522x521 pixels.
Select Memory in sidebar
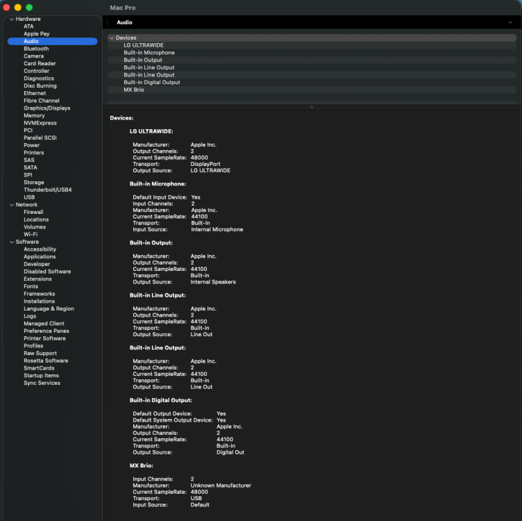click(34, 115)
